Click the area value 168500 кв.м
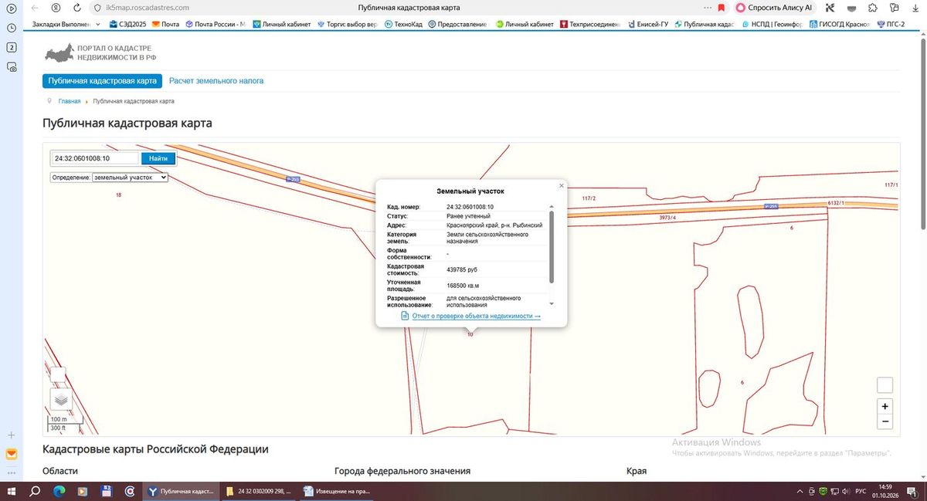 pyautogui.click(x=463, y=286)
